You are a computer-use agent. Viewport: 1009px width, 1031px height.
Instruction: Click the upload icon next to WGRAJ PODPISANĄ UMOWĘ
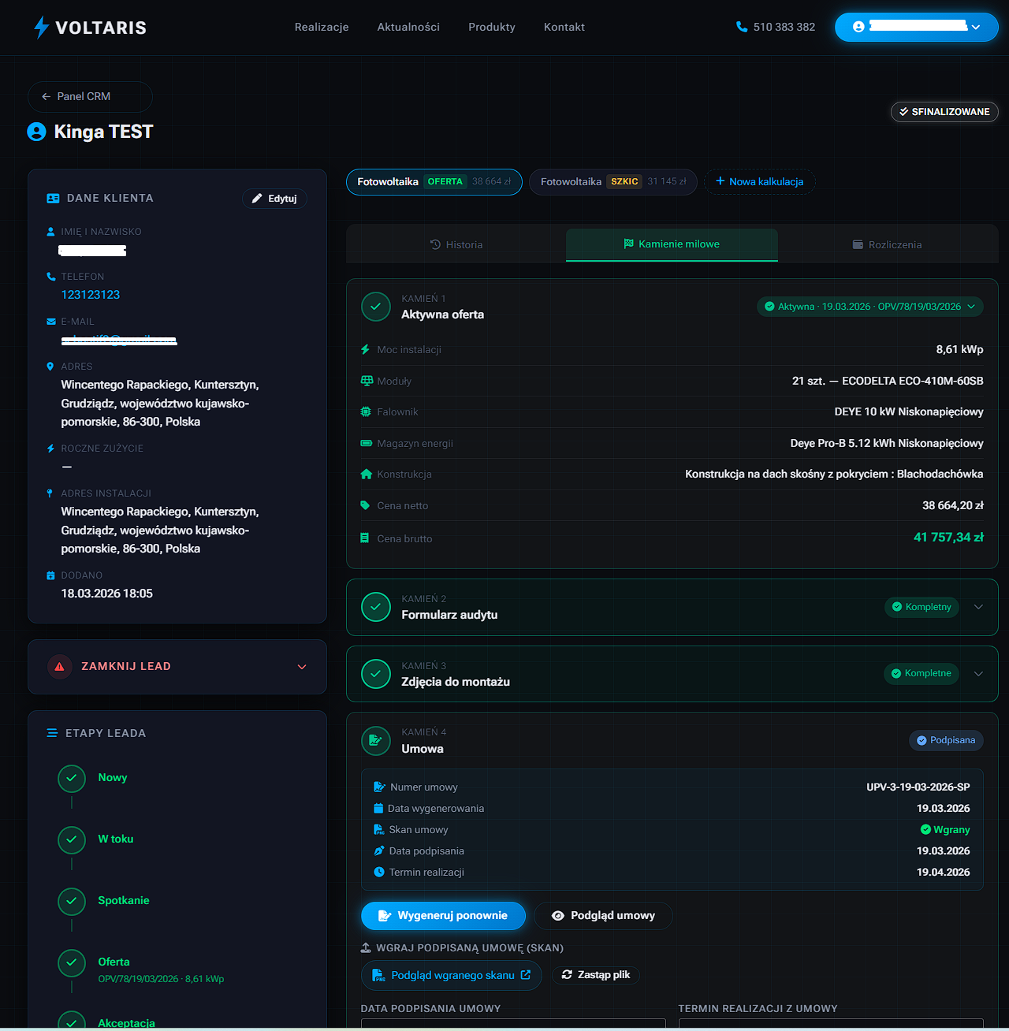coord(366,947)
